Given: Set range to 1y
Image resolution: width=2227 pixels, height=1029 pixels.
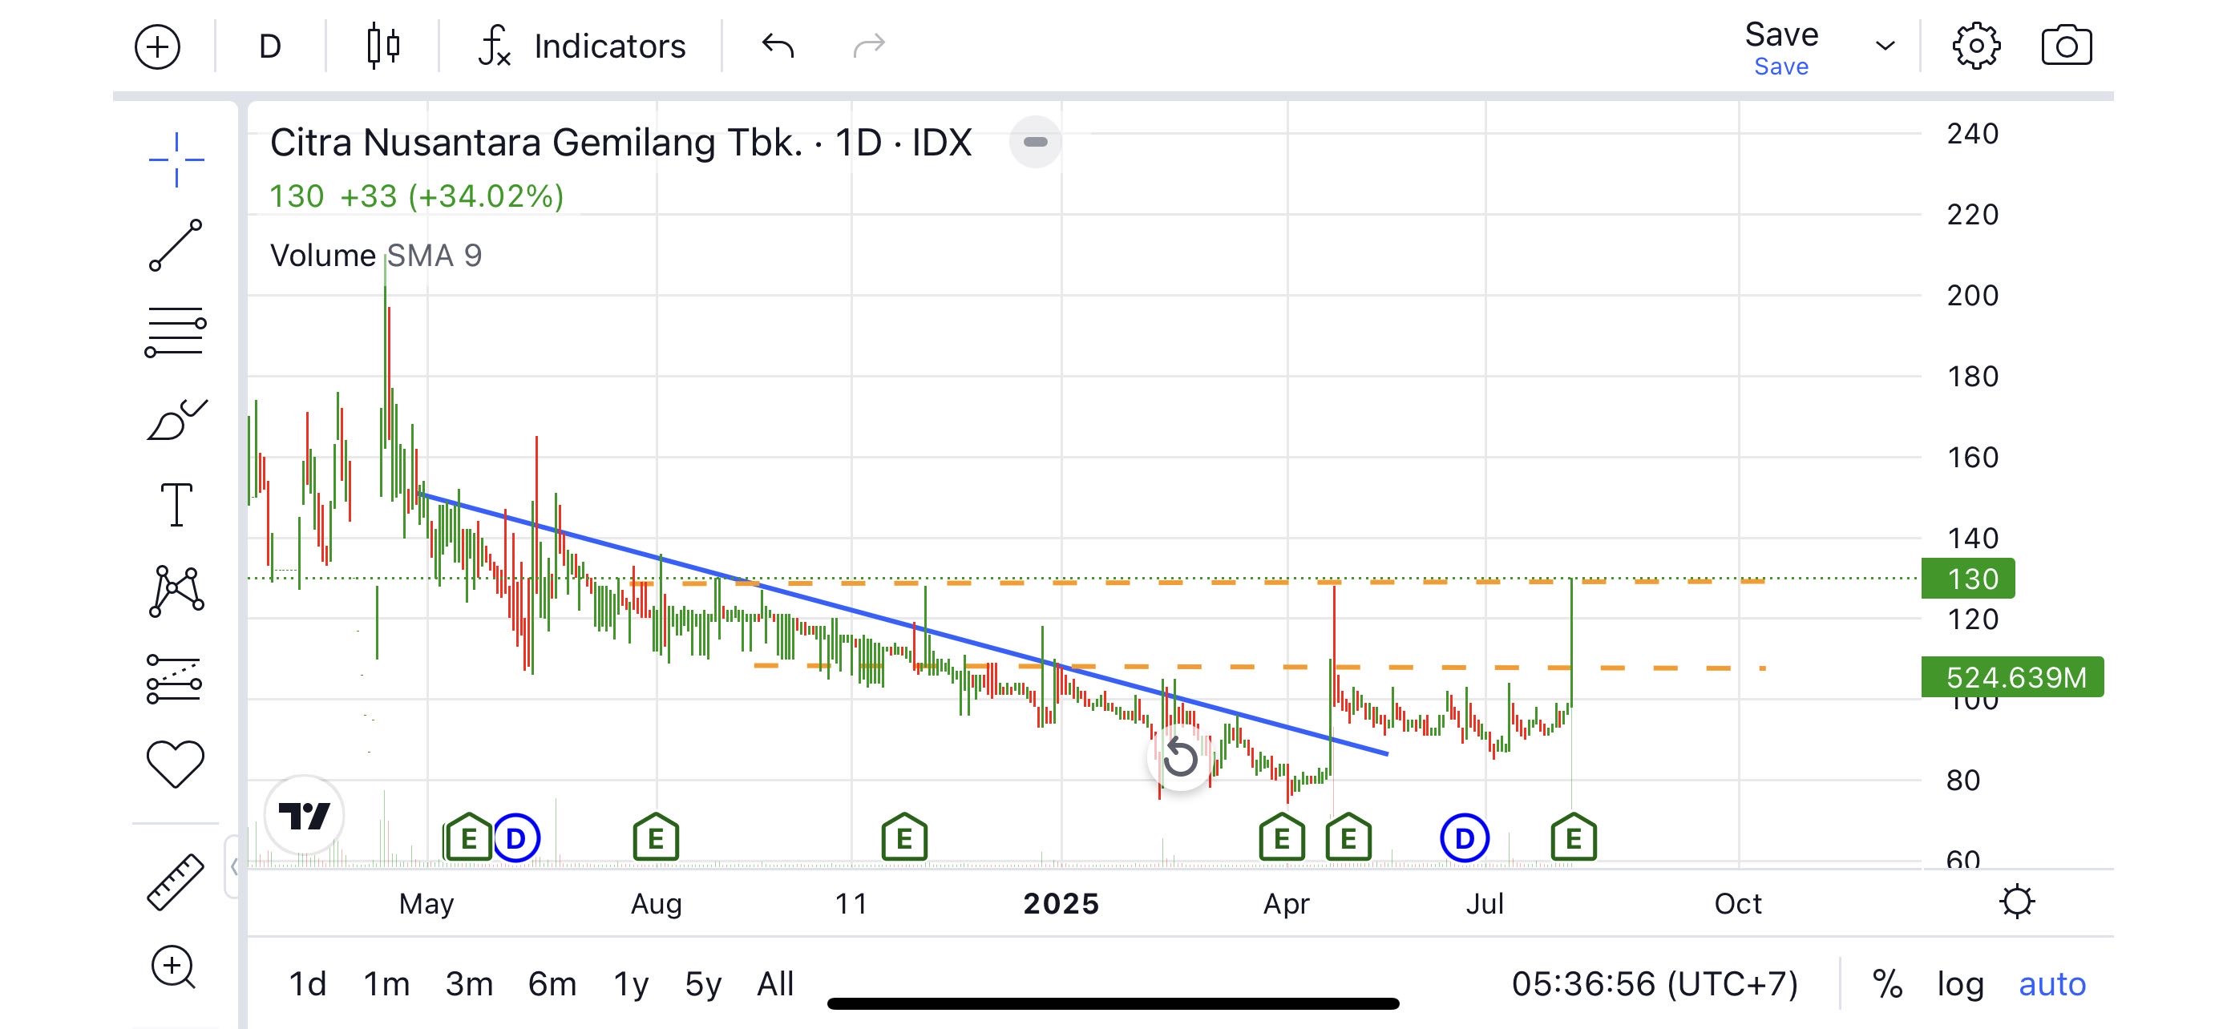Looking at the screenshot, I should tap(631, 984).
